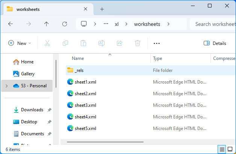The height and width of the screenshot is (154, 236).
Task: Go up one folder level
Action: (x=47, y=24)
